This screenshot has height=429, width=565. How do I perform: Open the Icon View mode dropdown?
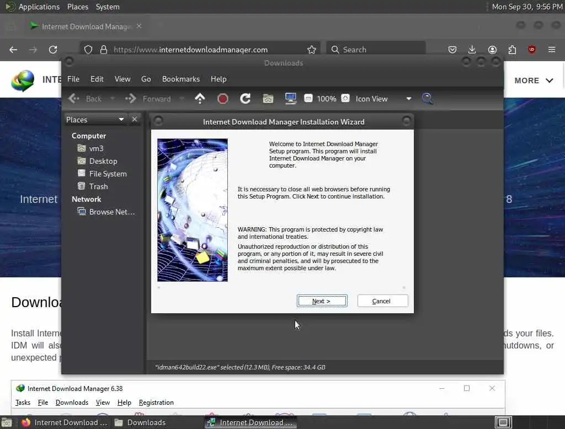pos(383,99)
